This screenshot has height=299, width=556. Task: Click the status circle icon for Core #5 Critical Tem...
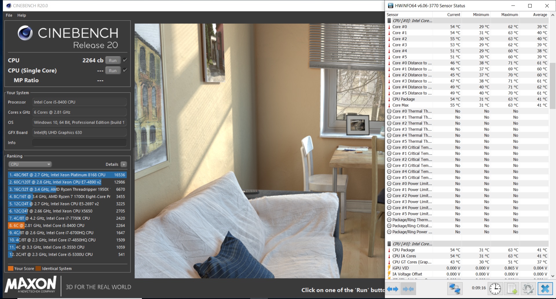pos(389,177)
